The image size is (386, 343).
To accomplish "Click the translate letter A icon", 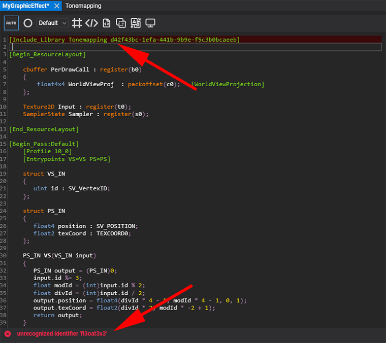I will (136, 23).
